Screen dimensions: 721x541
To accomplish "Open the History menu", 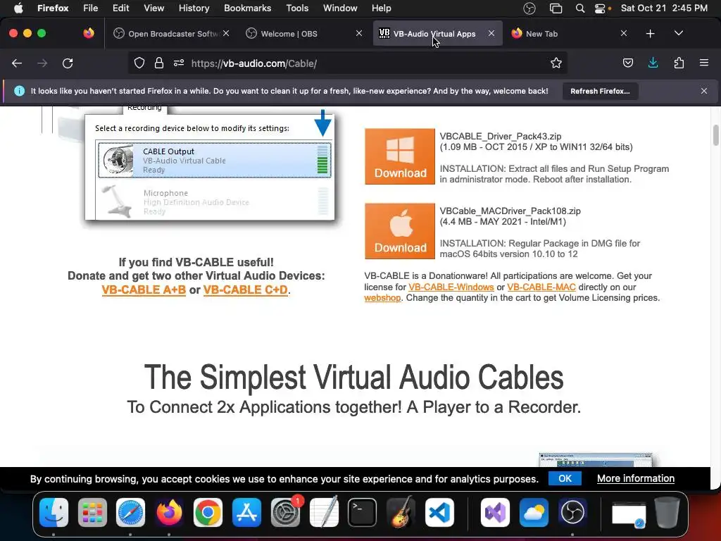I will click(x=194, y=8).
